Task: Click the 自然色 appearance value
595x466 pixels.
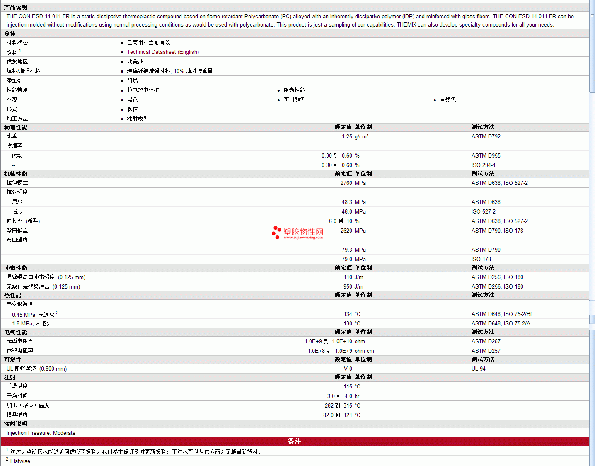Action: coord(448,100)
